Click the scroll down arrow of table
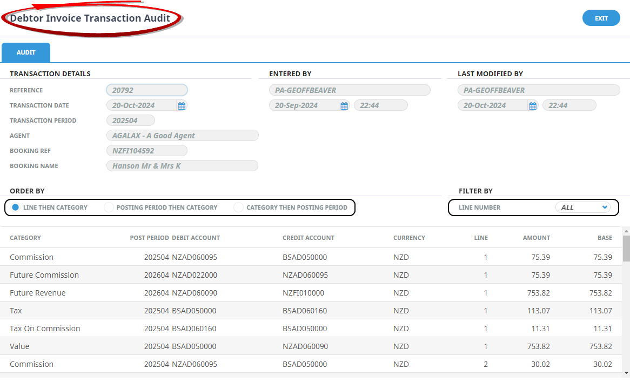This screenshot has width=630, height=382. coord(626,373)
